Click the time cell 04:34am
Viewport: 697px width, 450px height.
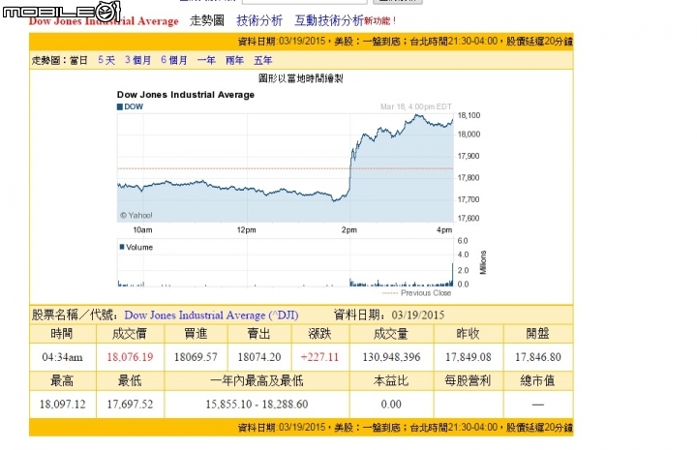click(62, 357)
